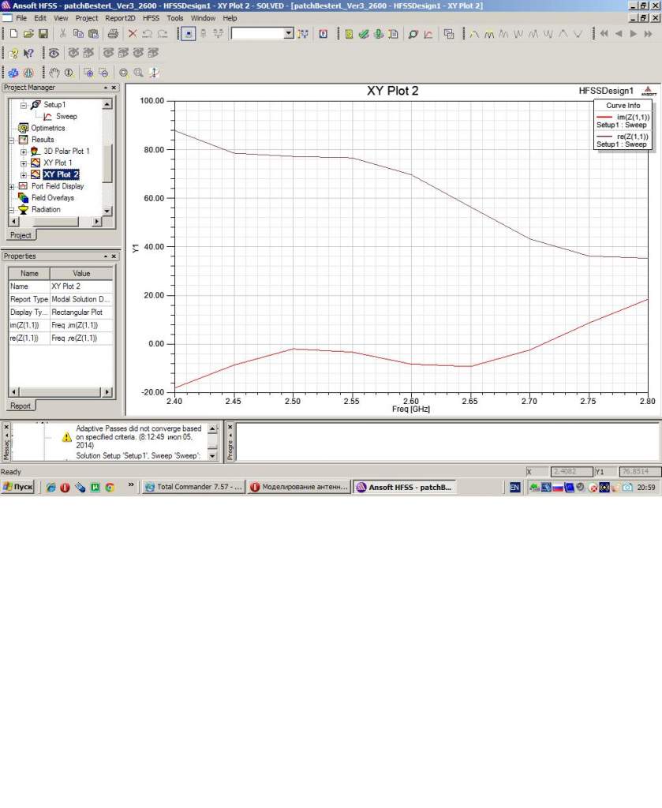Expand the 3D Polar Plot 1 node

coord(24,151)
